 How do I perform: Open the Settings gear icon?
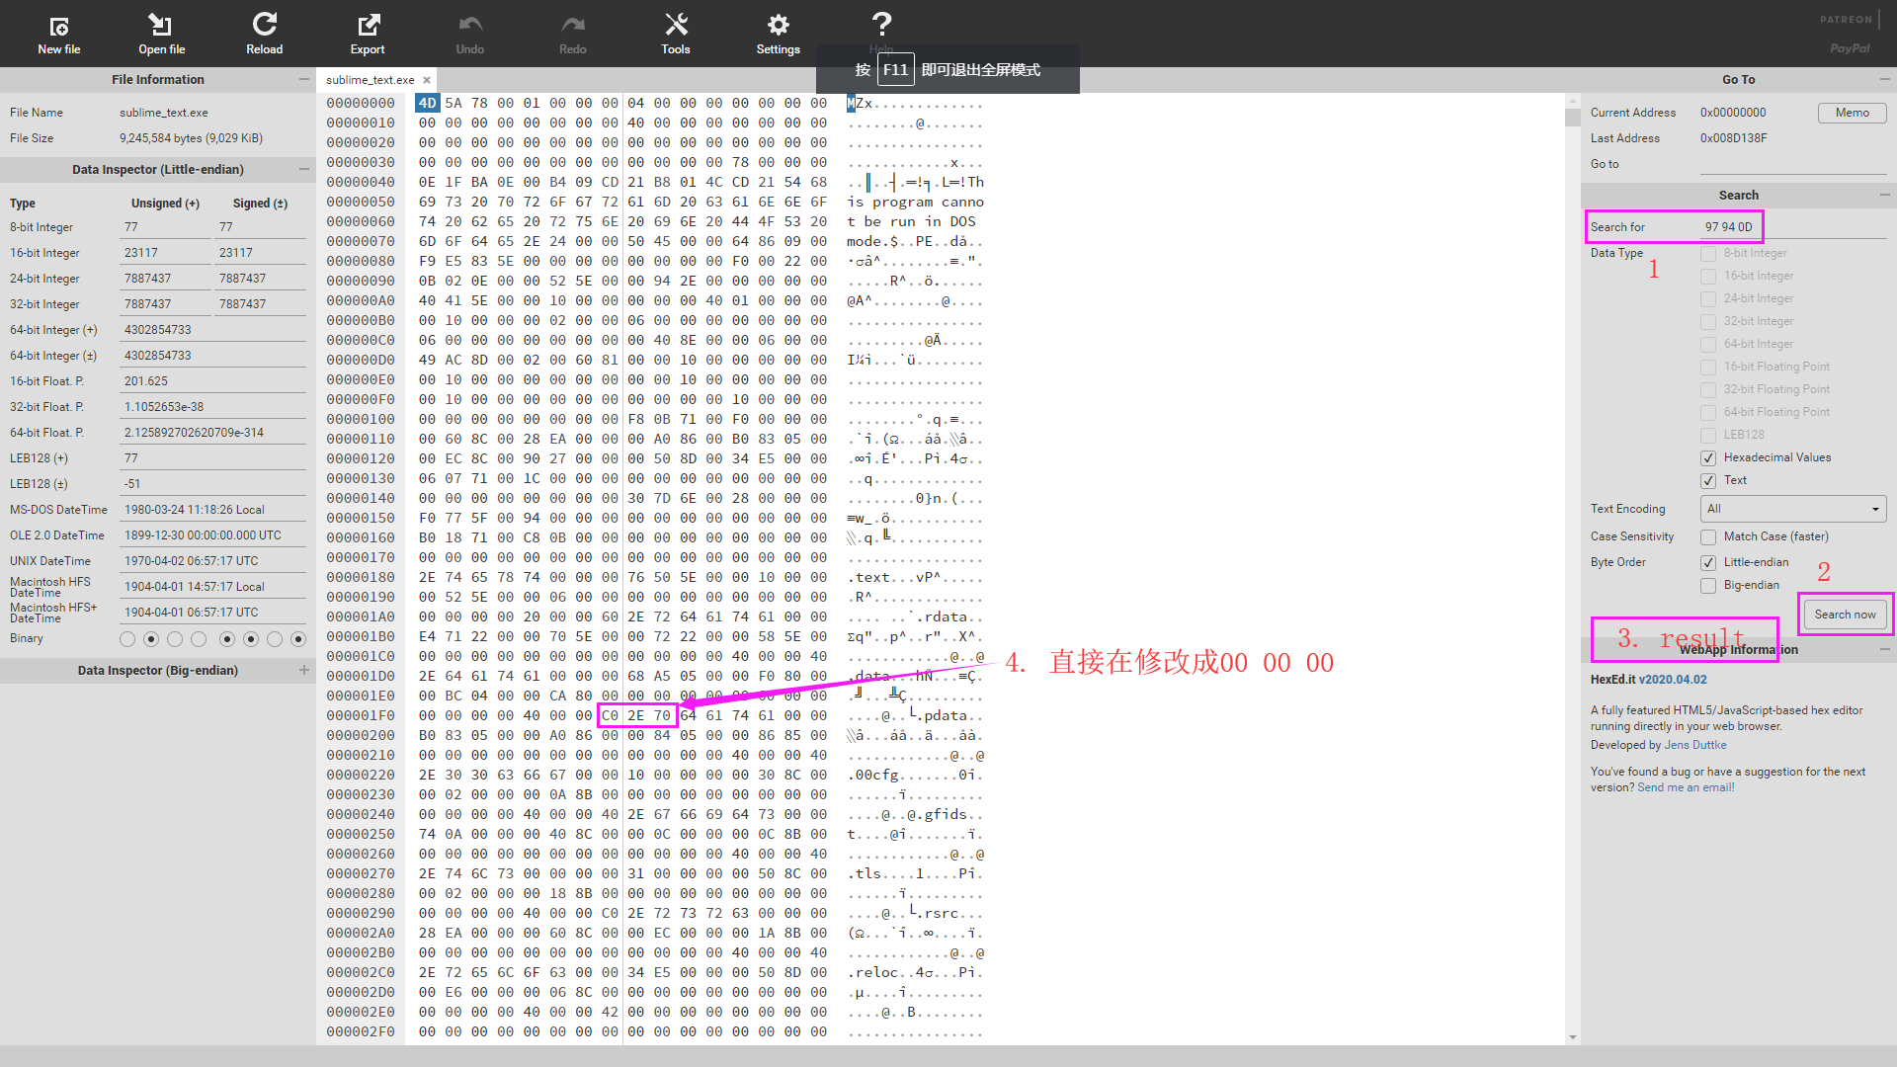click(779, 26)
